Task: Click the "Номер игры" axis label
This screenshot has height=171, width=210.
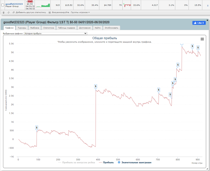Action: (x=197, y=163)
